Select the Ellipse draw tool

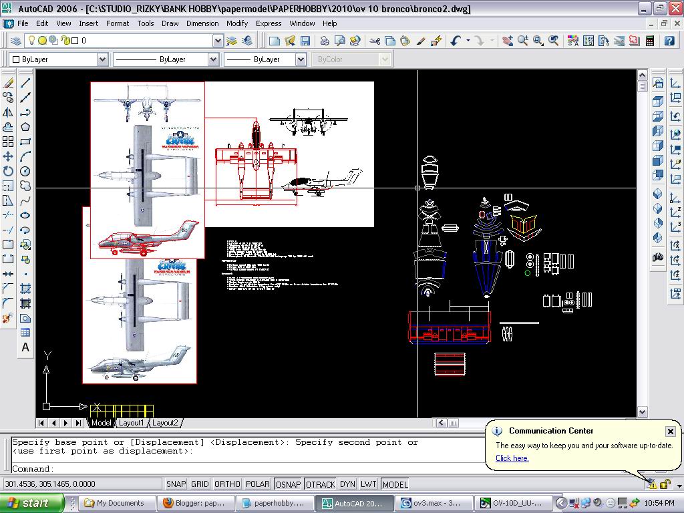25,216
